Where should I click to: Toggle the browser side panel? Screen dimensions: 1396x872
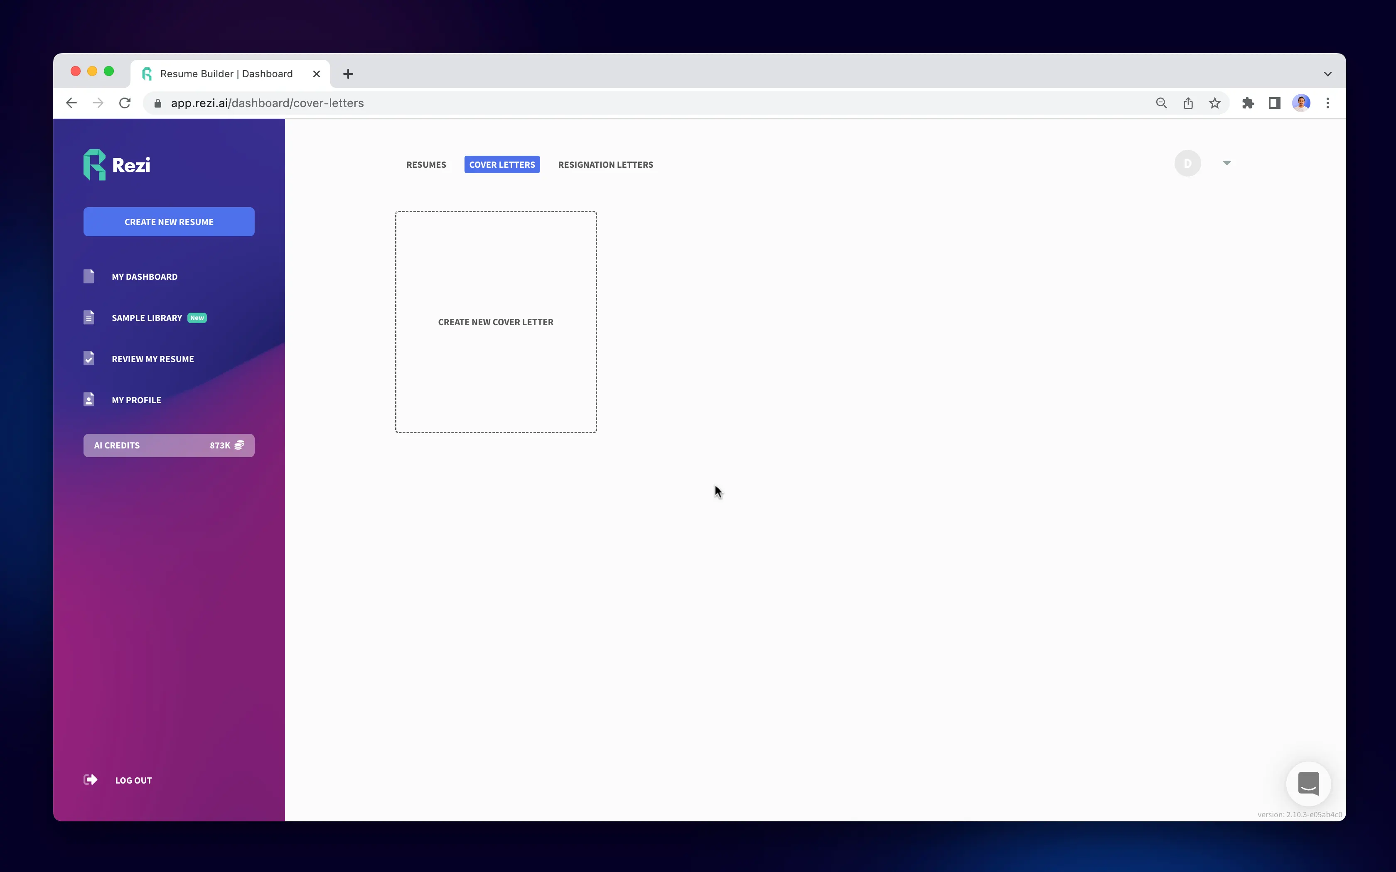(x=1274, y=103)
